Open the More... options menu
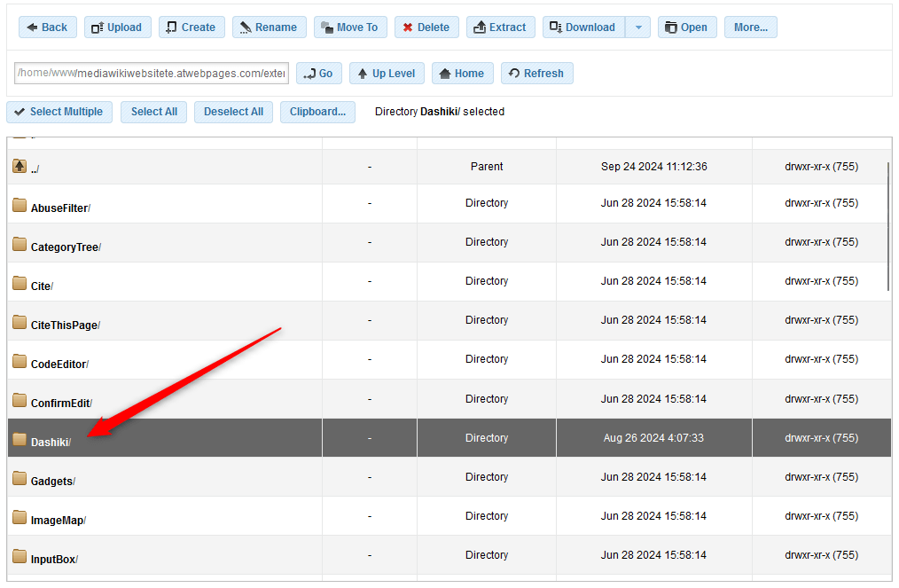Viewport: 899px width, 588px height. [750, 27]
